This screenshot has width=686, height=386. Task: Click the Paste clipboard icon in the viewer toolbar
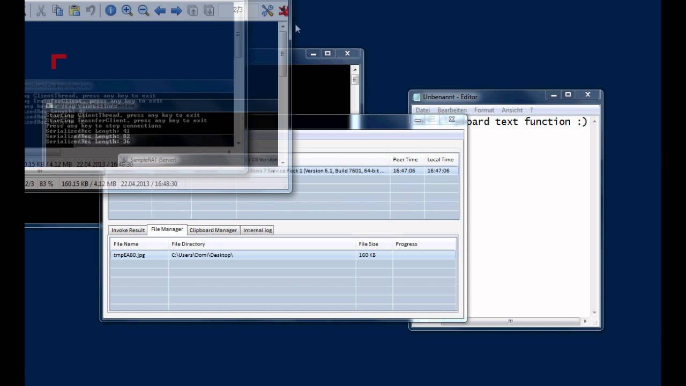click(x=74, y=10)
